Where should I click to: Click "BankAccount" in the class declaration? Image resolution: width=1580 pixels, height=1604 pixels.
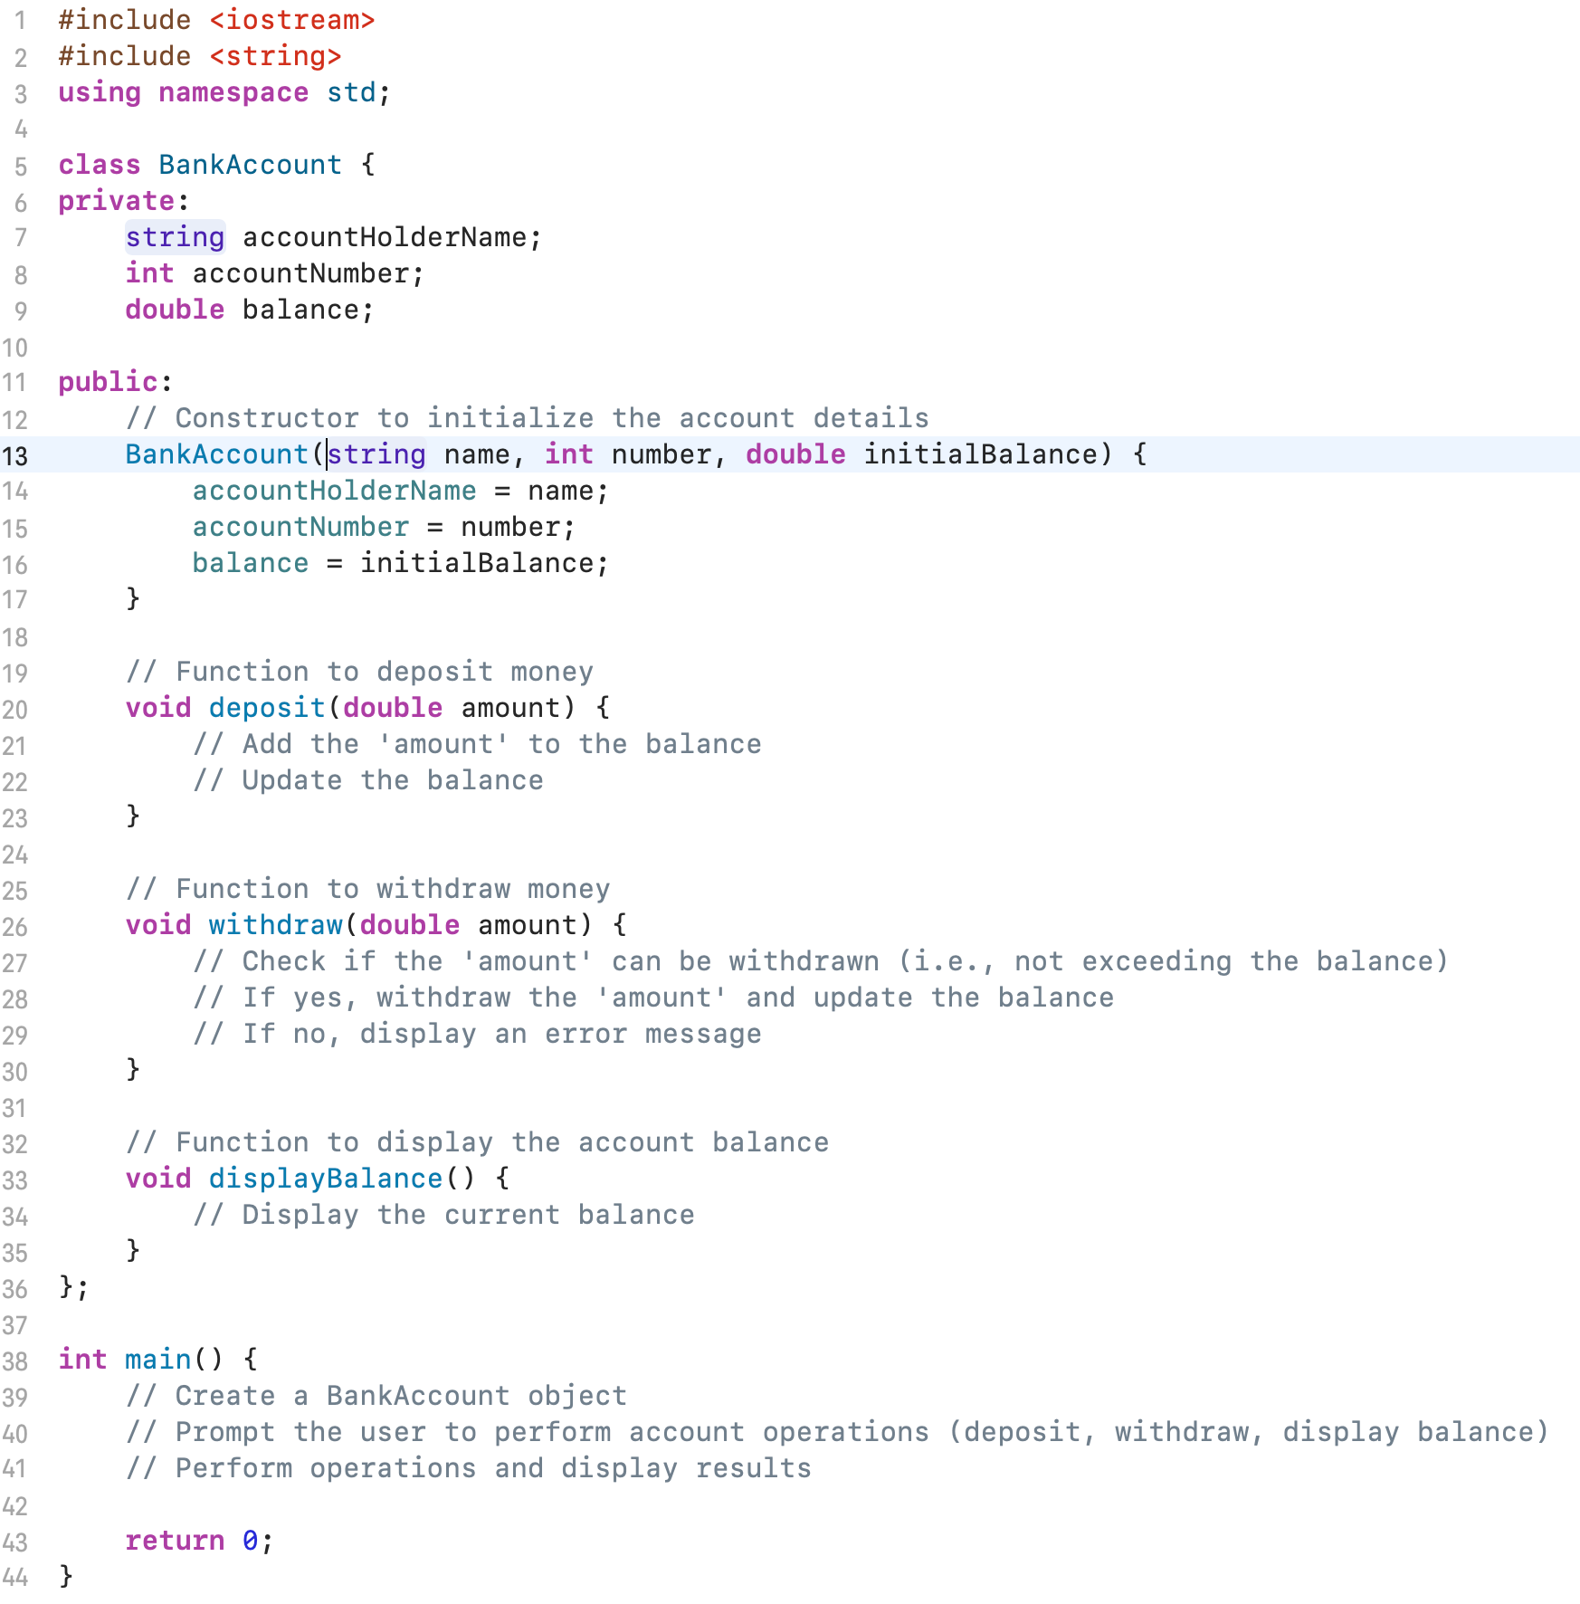(251, 165)
